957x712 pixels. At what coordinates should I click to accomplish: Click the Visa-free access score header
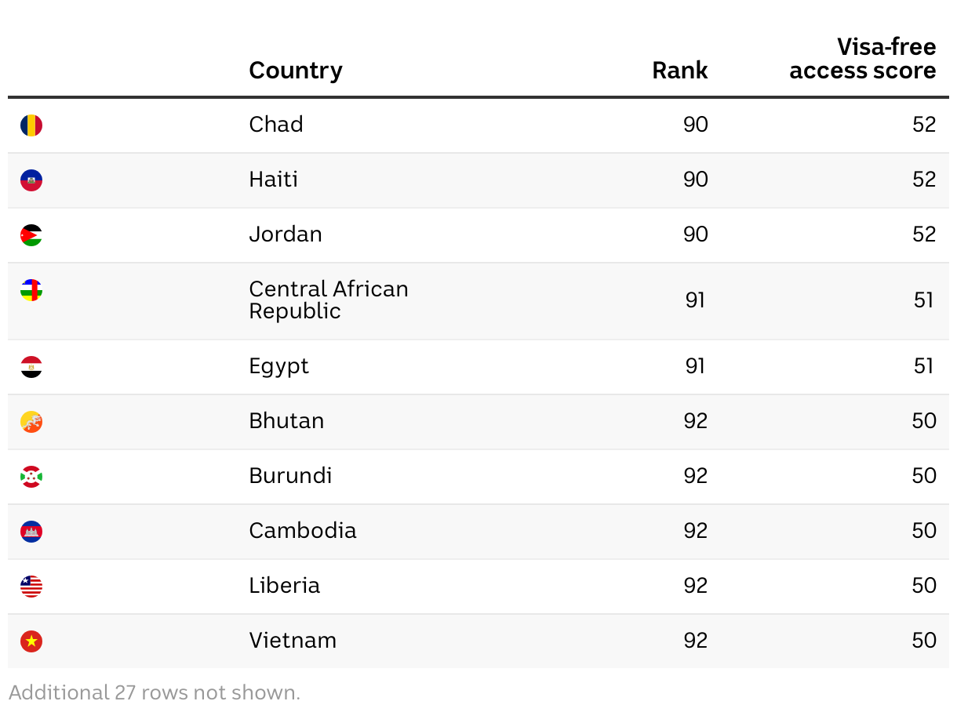[x=863, y=59]
